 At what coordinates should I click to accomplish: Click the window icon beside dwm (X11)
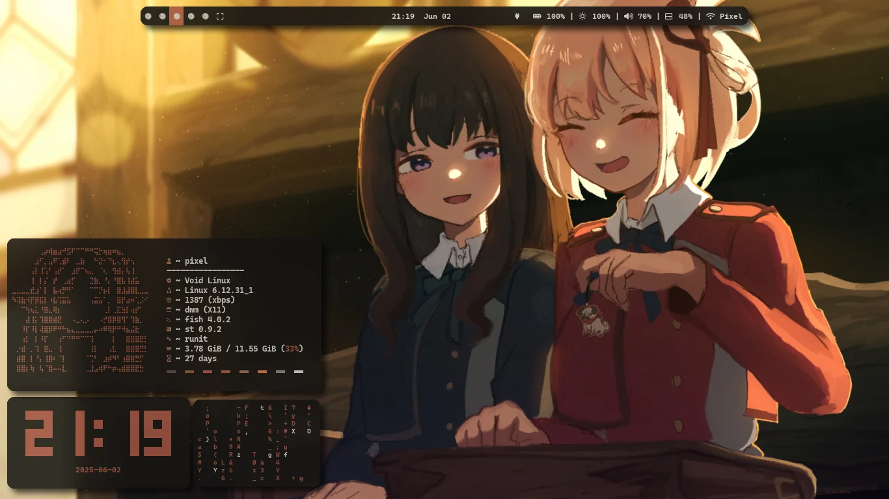169,310
